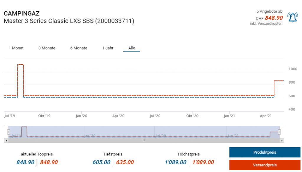The width and height of the screenshot is (302, 172).
Task: Click the Master 3 Series Classic product title
Action: (69, 21)
